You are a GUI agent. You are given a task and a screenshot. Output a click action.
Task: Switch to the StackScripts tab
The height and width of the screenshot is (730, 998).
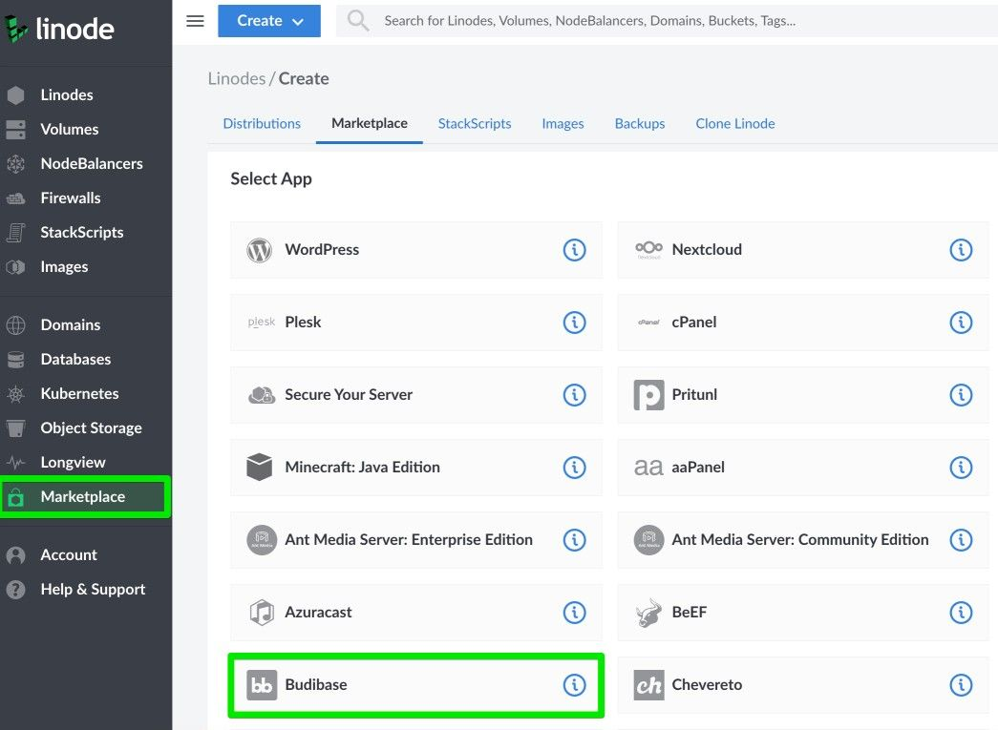coord(475,123)
